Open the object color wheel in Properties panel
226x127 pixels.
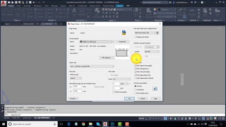(x=155, y=10)
